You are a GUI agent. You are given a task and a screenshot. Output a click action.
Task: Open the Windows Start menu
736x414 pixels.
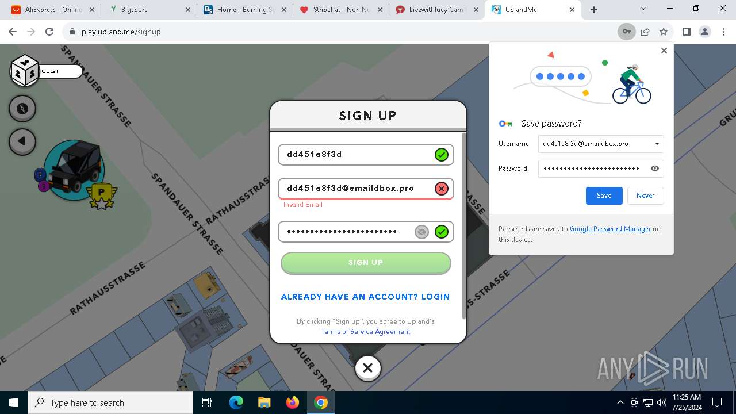click(14, 402)
